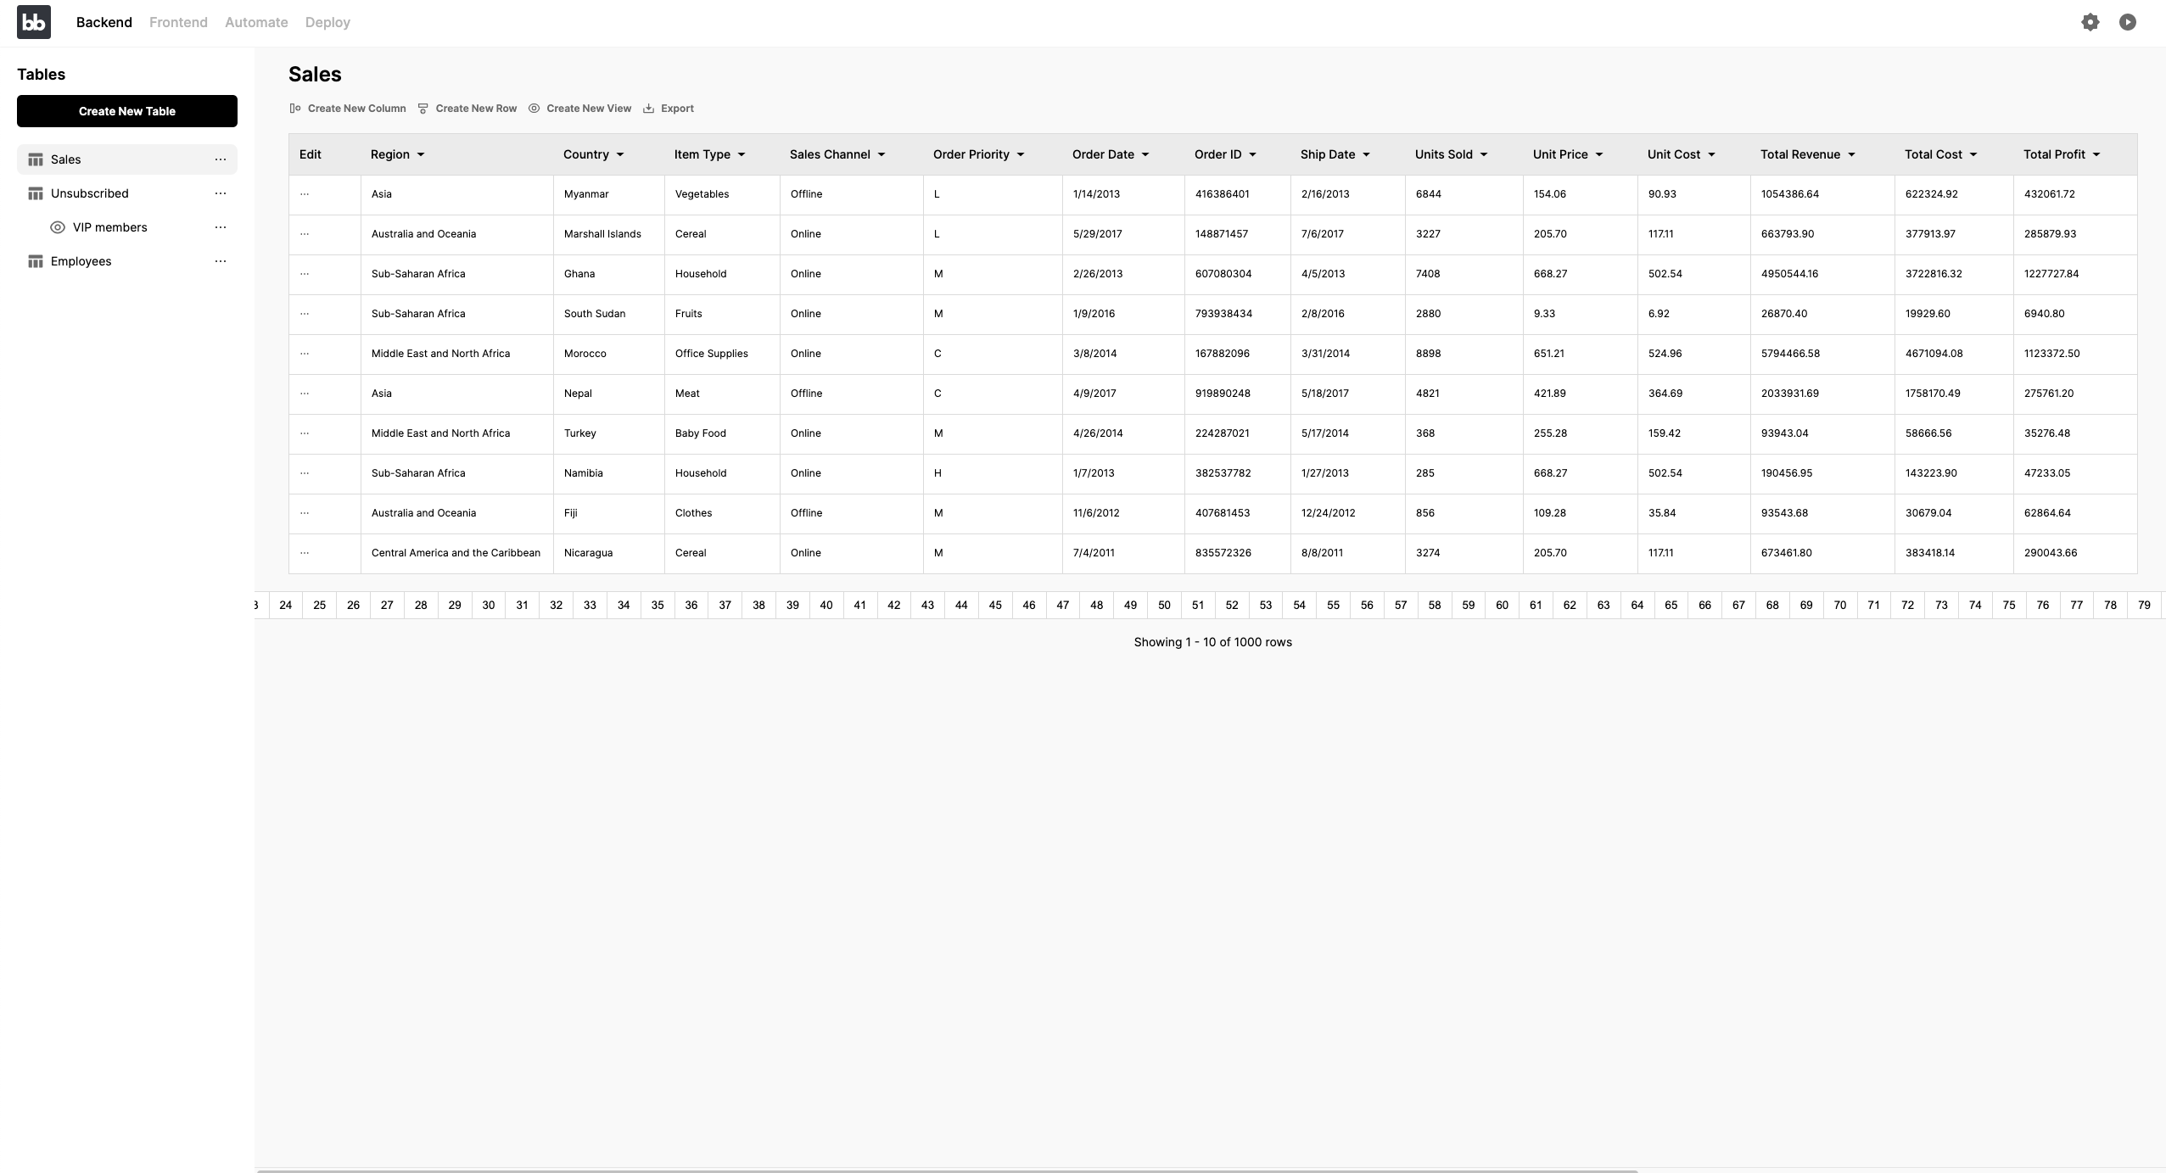Click the Export download icon

648,108
